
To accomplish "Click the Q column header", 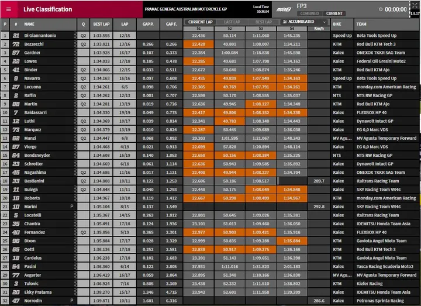I will [83, 24].
